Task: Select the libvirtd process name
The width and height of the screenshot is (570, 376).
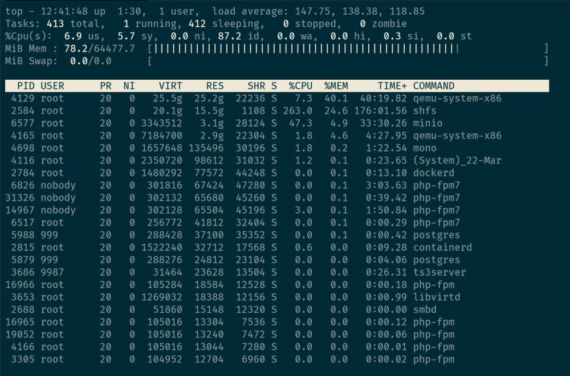Action: pos(437,297)
